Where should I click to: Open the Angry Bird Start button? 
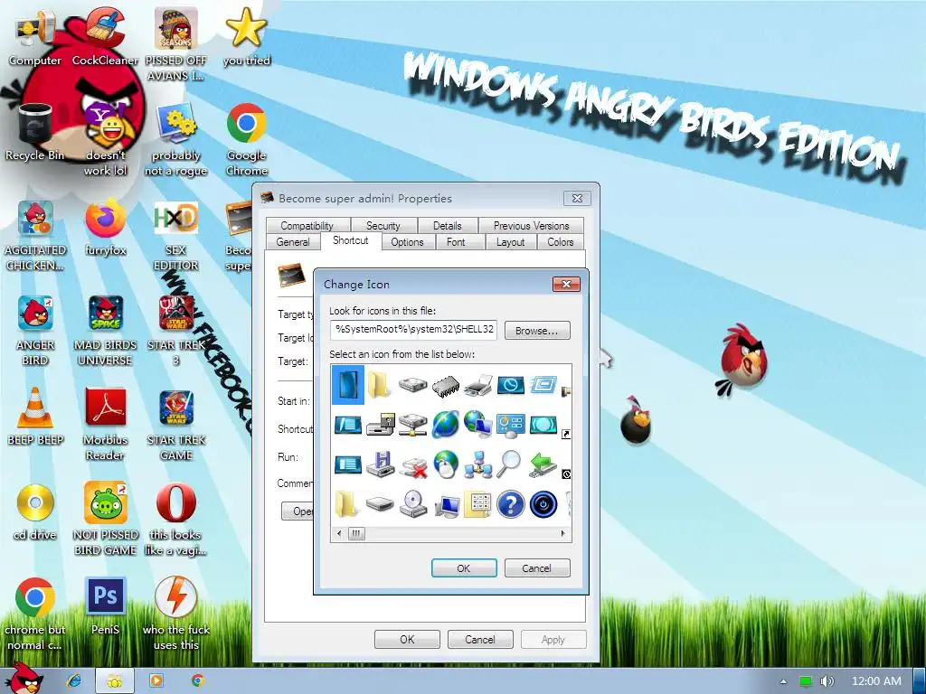tap(24, 678)
